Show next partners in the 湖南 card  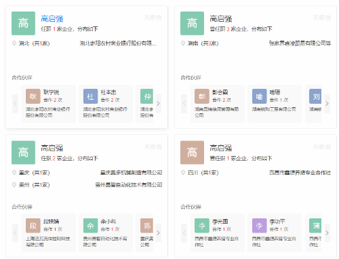pyautogui.click(x=327, y=104)
